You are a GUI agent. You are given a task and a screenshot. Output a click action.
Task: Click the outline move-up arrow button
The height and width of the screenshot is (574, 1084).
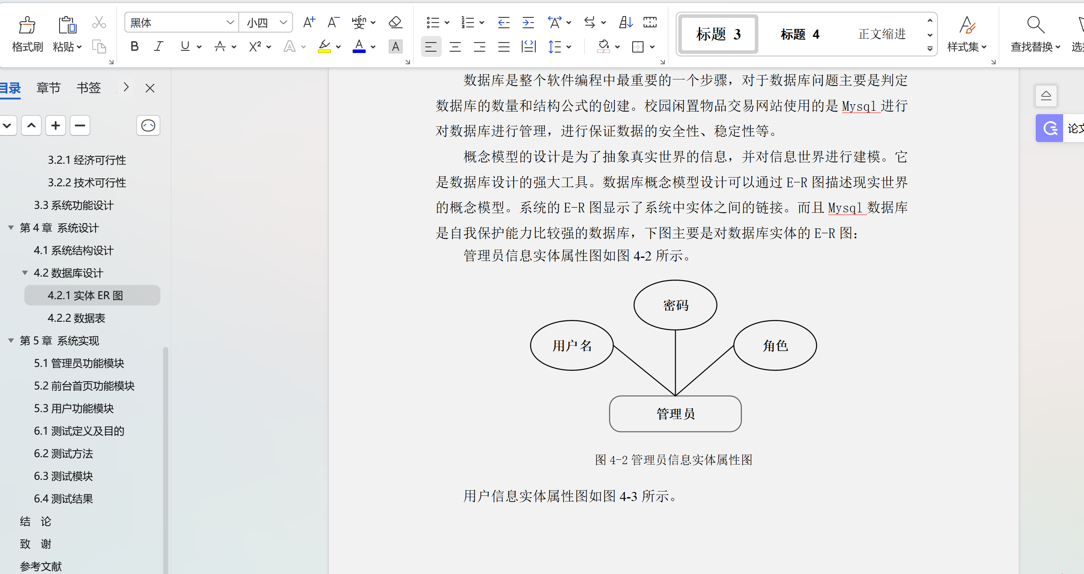31,125
